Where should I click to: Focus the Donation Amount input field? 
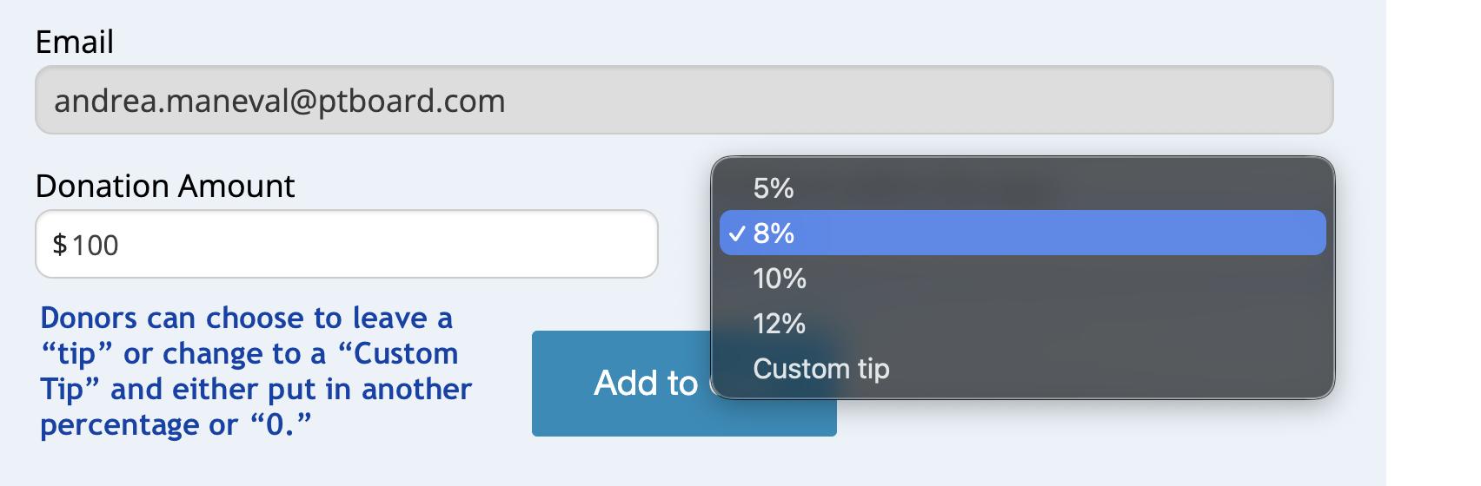(x=347, y=244)
